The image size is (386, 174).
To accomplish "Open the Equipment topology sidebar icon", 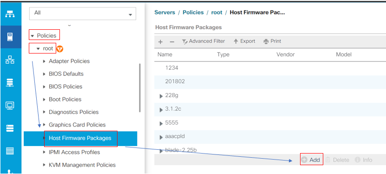I will (10, 13).
